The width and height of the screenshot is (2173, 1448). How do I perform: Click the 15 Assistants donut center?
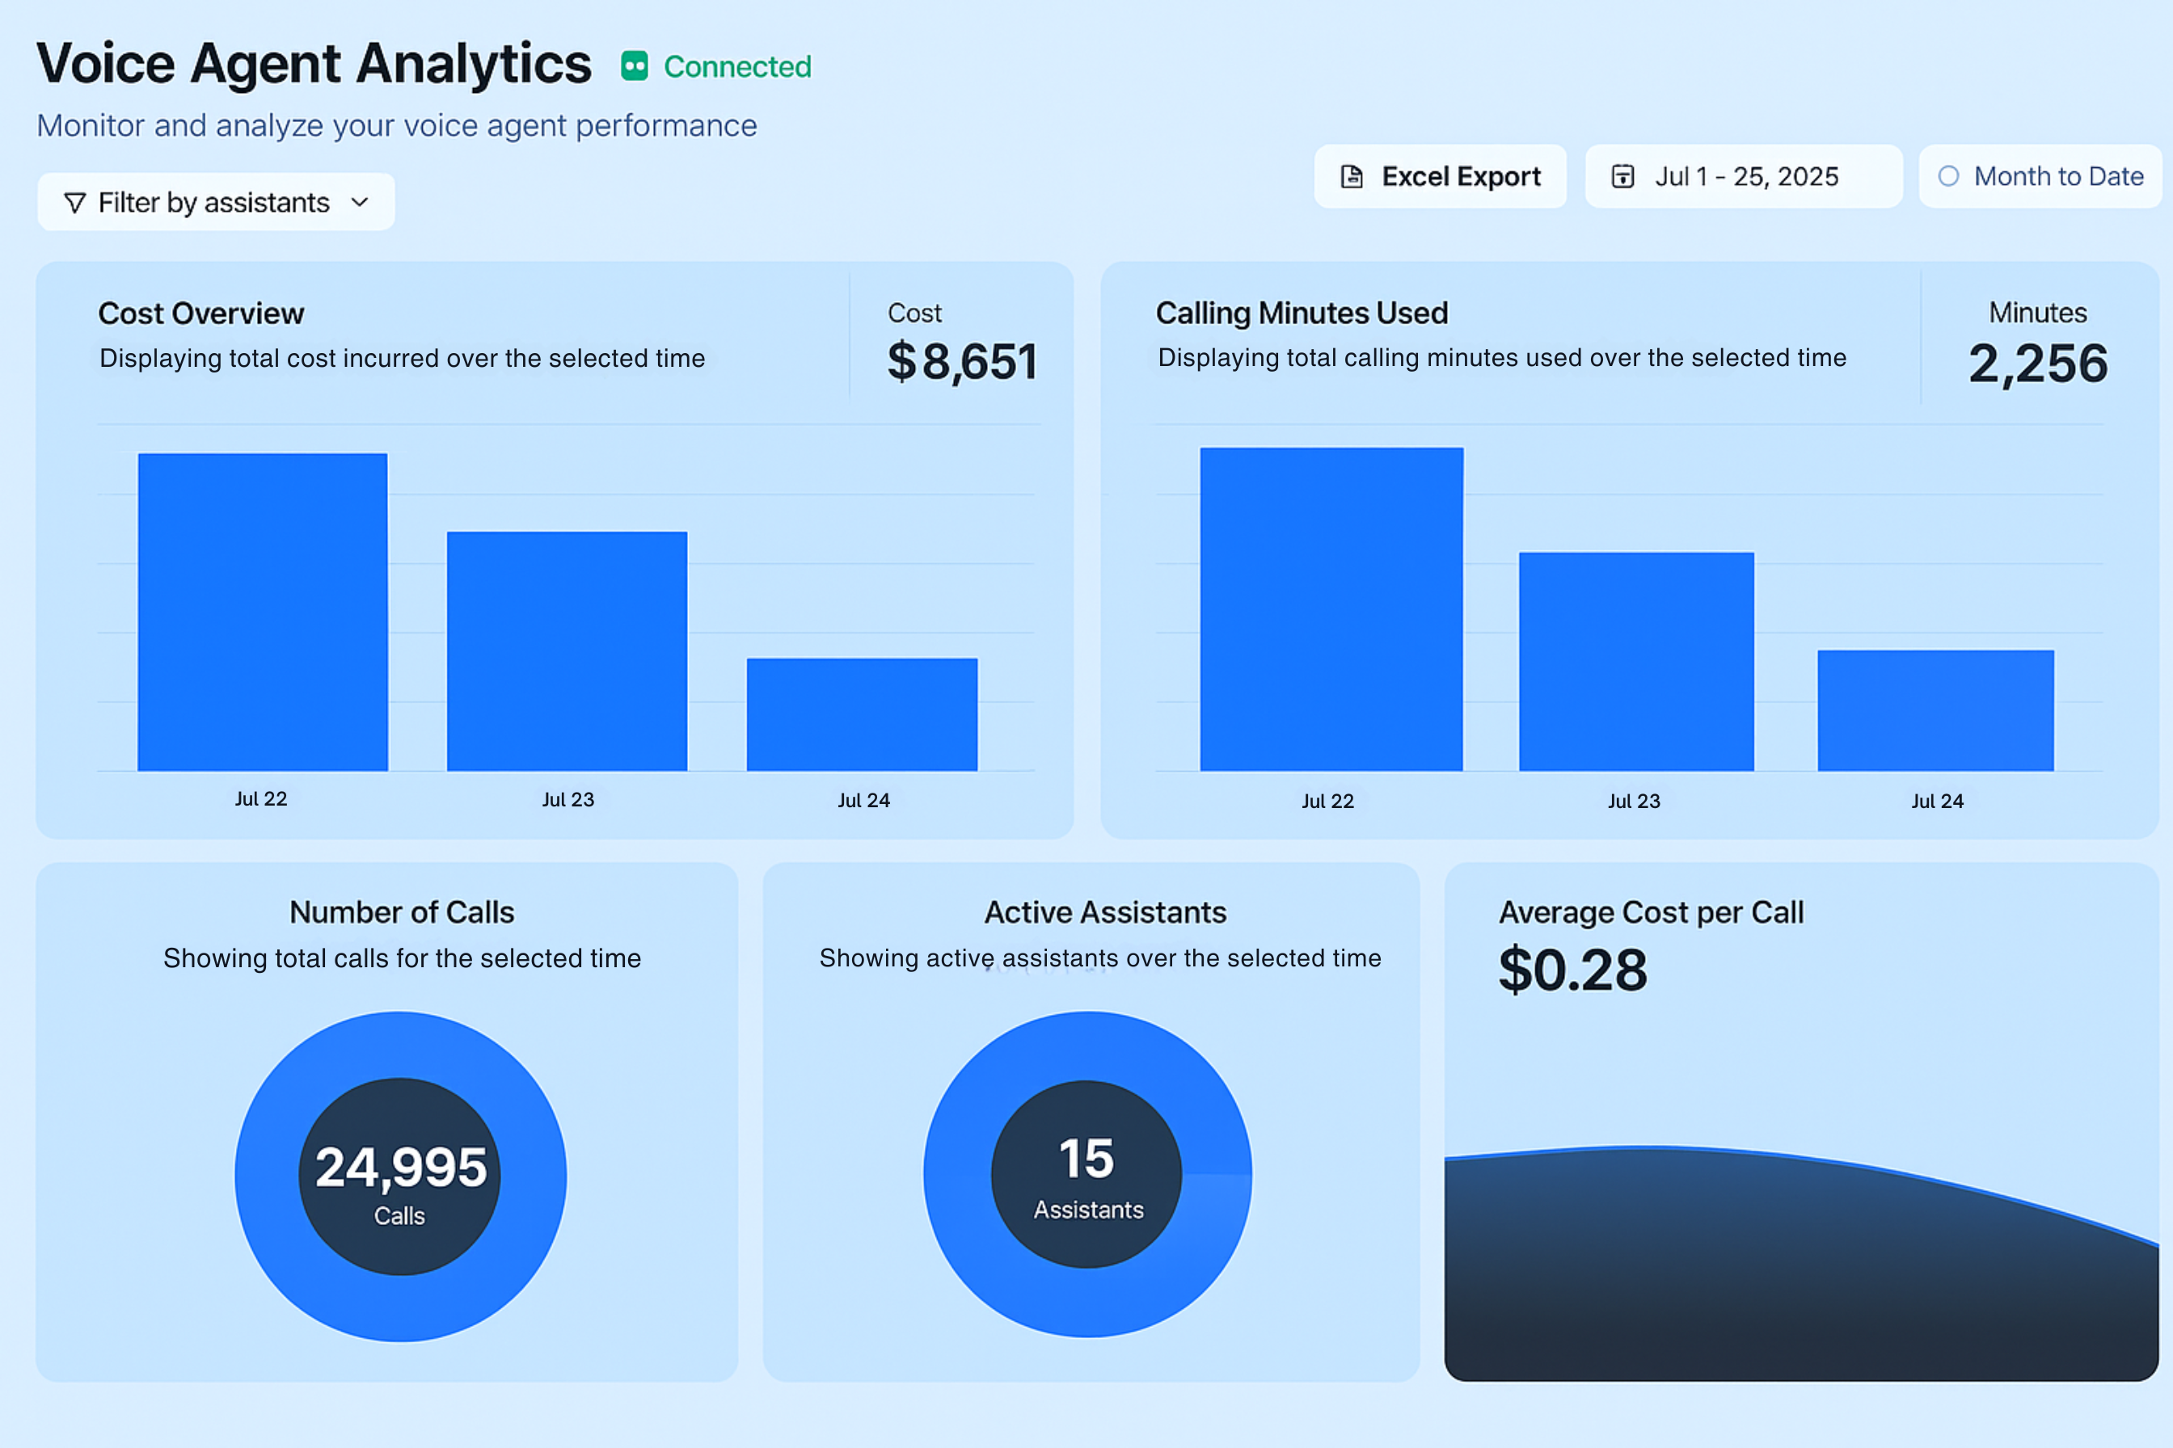point(1086,1175)
